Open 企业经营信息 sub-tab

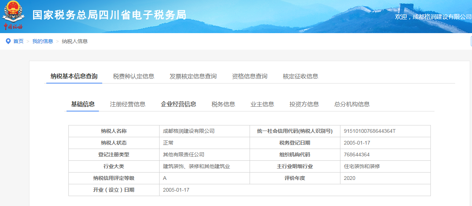click(178, 104)
